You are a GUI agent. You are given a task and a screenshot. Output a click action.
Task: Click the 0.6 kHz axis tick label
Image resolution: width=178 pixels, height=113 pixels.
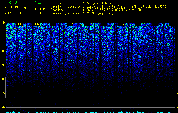pos(3,107)
